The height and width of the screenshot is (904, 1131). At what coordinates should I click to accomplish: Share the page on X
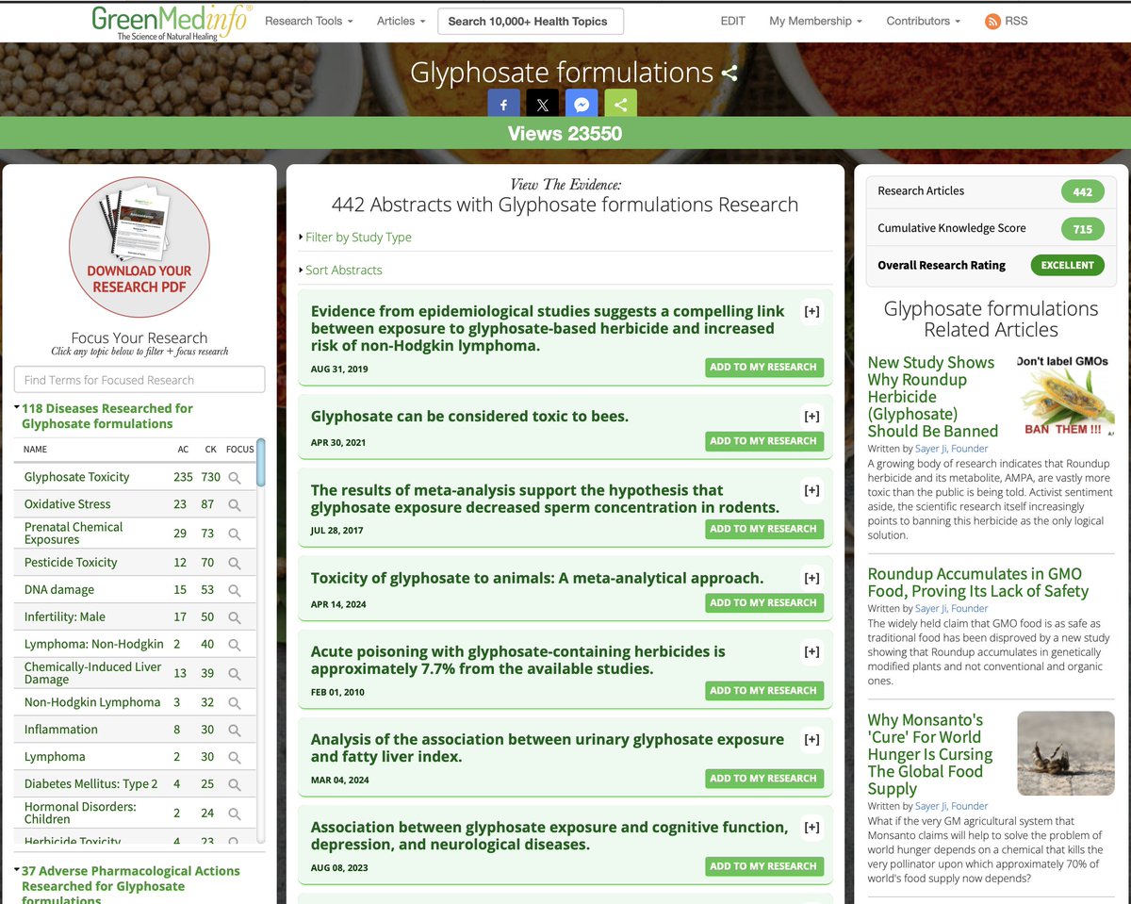pos(542,105)
